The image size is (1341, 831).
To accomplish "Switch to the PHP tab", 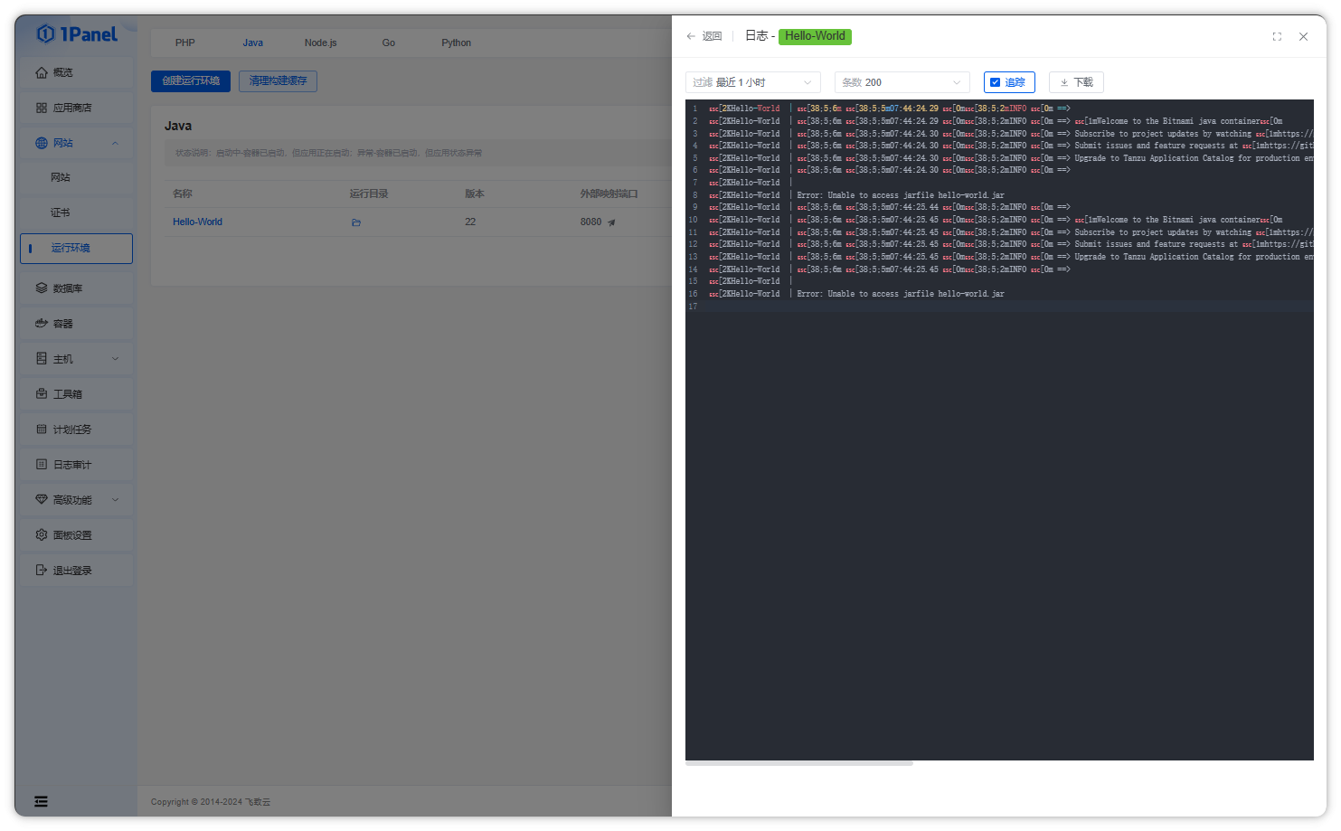I will pos(185,42).
